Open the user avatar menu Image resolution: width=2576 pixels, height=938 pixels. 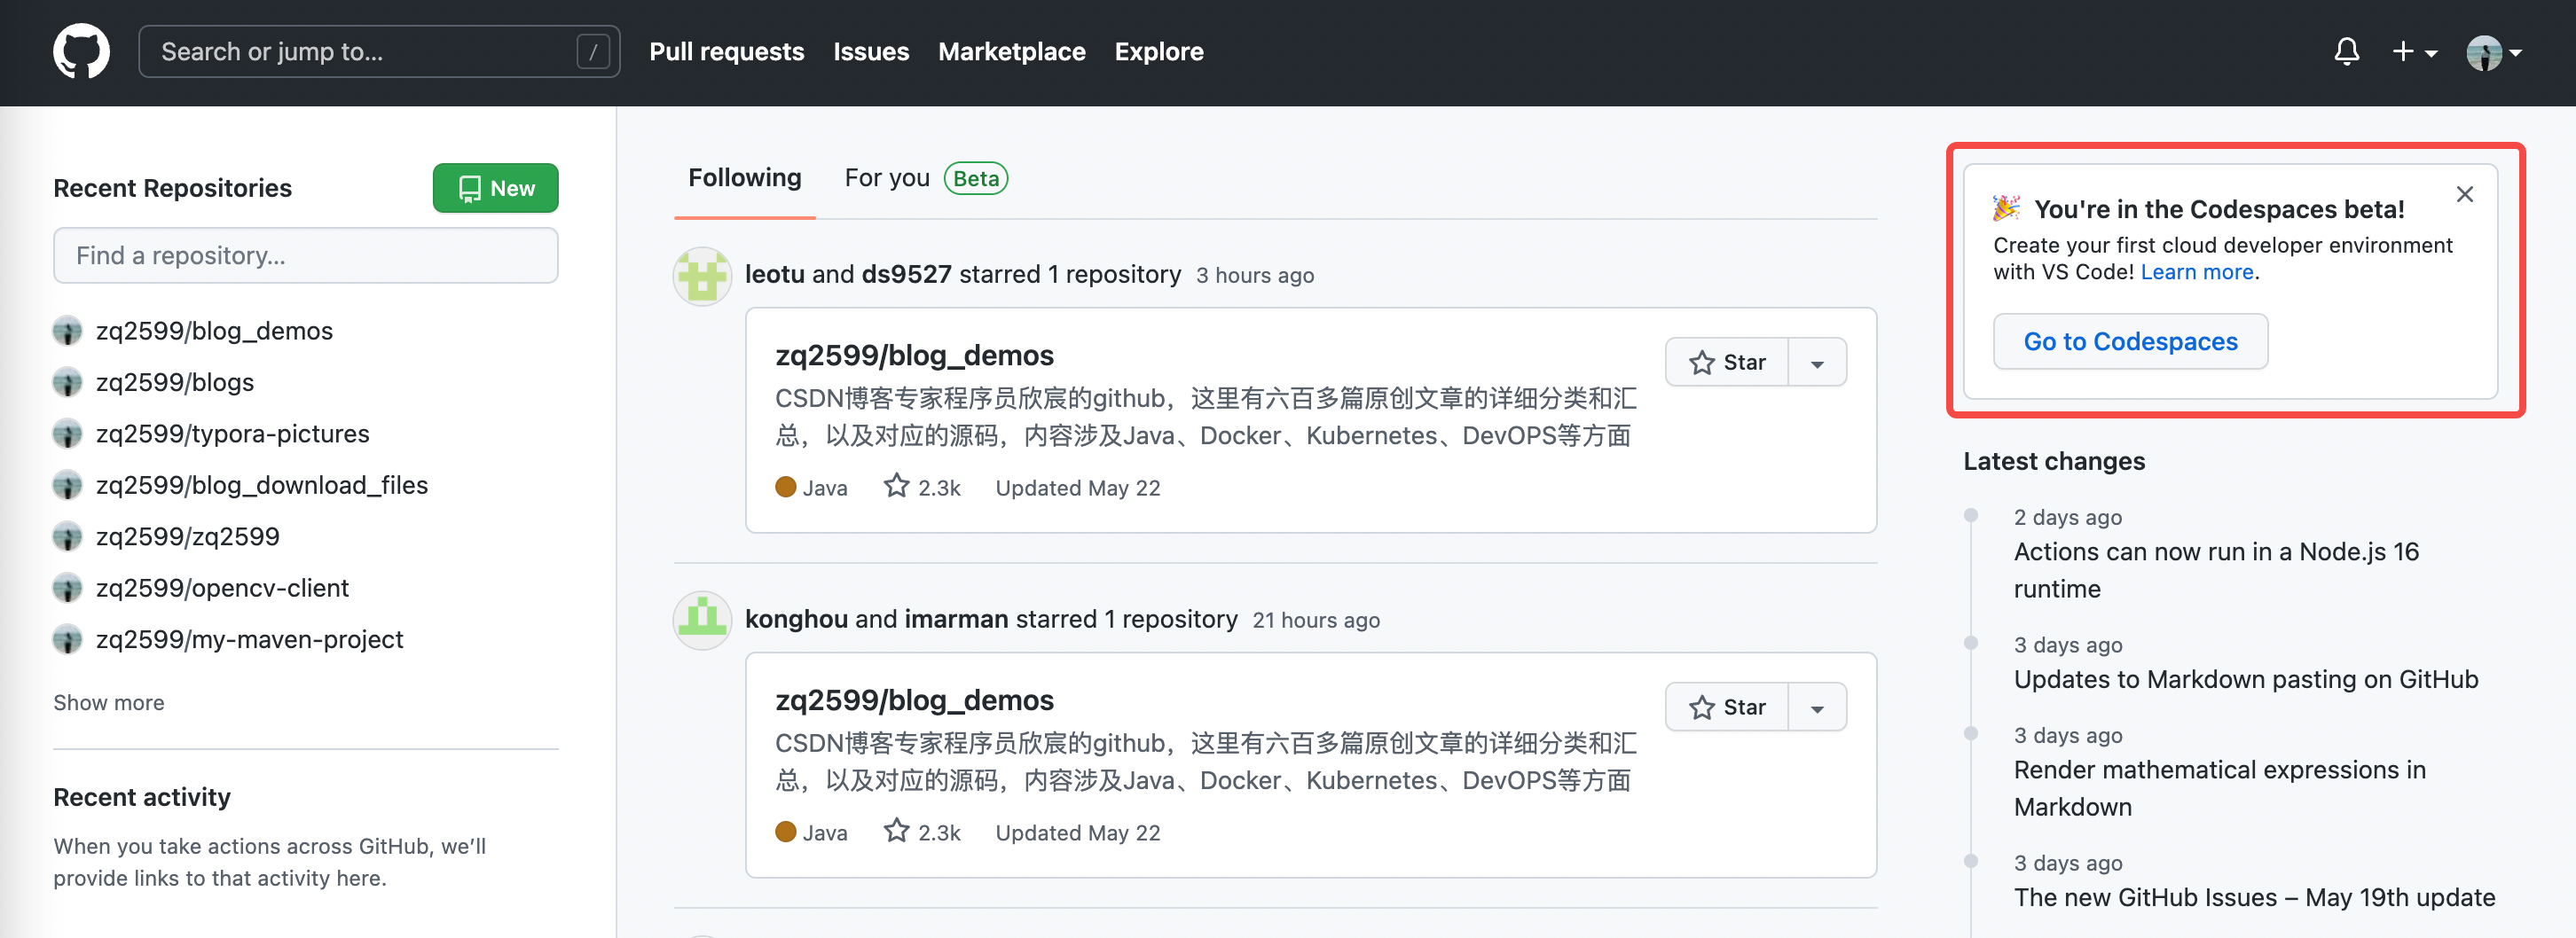2494,52
